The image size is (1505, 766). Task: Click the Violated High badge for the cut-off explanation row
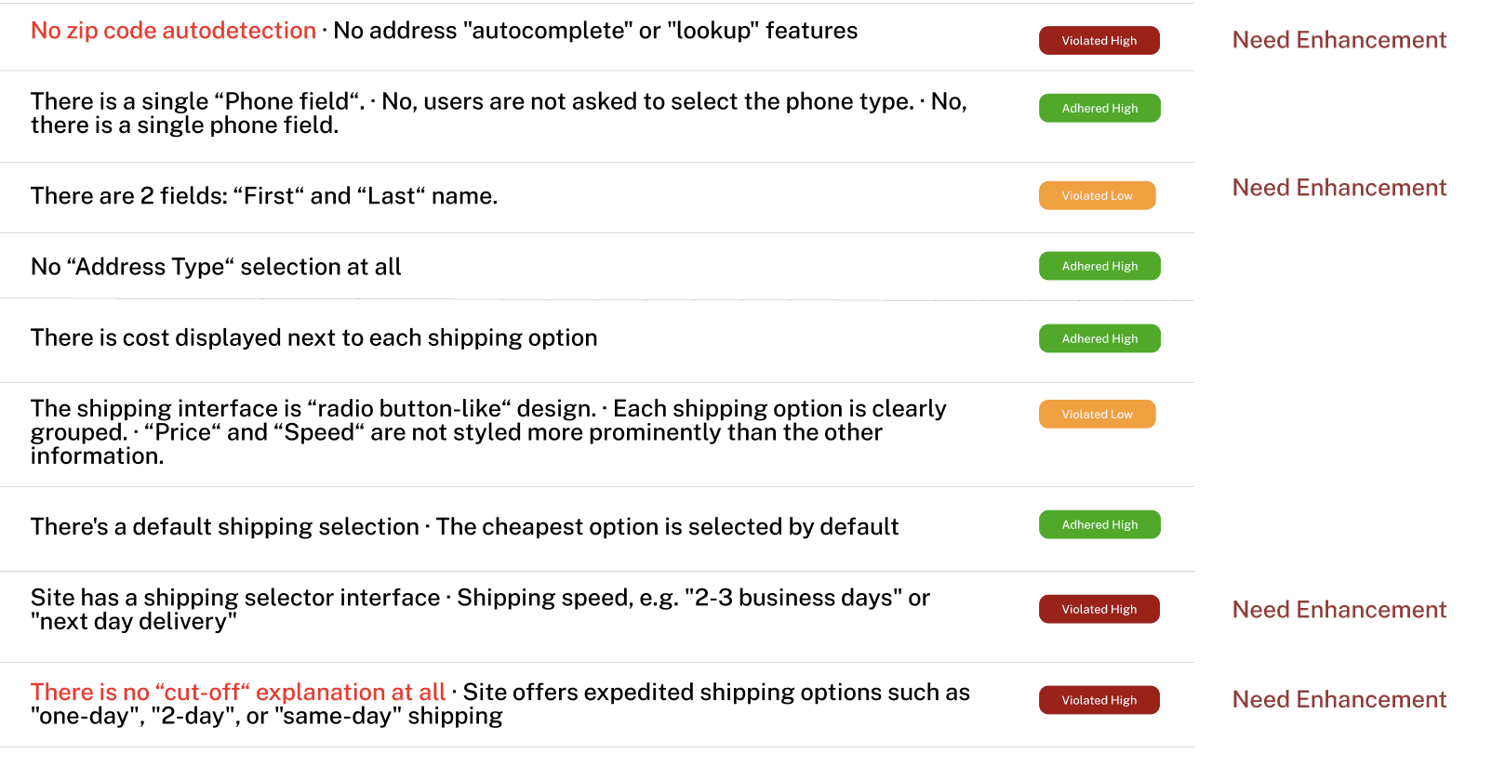pyautogui.click(x=1099, y=700)
